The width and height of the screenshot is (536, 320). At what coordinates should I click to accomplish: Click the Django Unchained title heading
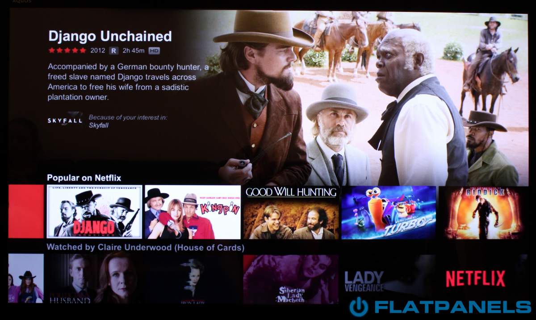[110, 36]
